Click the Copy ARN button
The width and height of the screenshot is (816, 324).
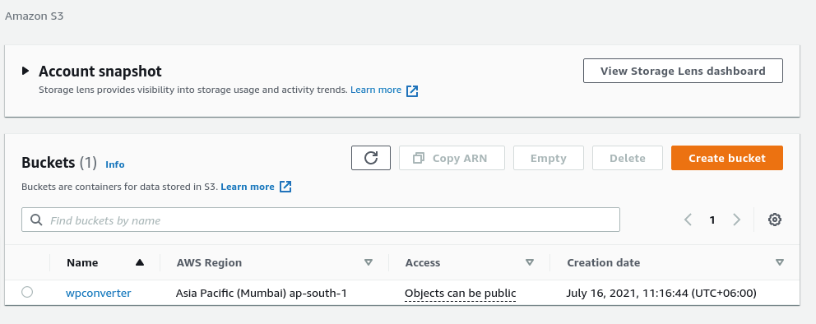tap(452, 158)
